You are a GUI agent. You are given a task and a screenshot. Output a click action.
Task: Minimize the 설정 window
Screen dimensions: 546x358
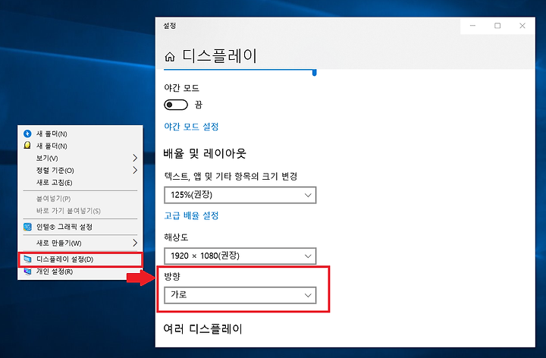point(472,26)
